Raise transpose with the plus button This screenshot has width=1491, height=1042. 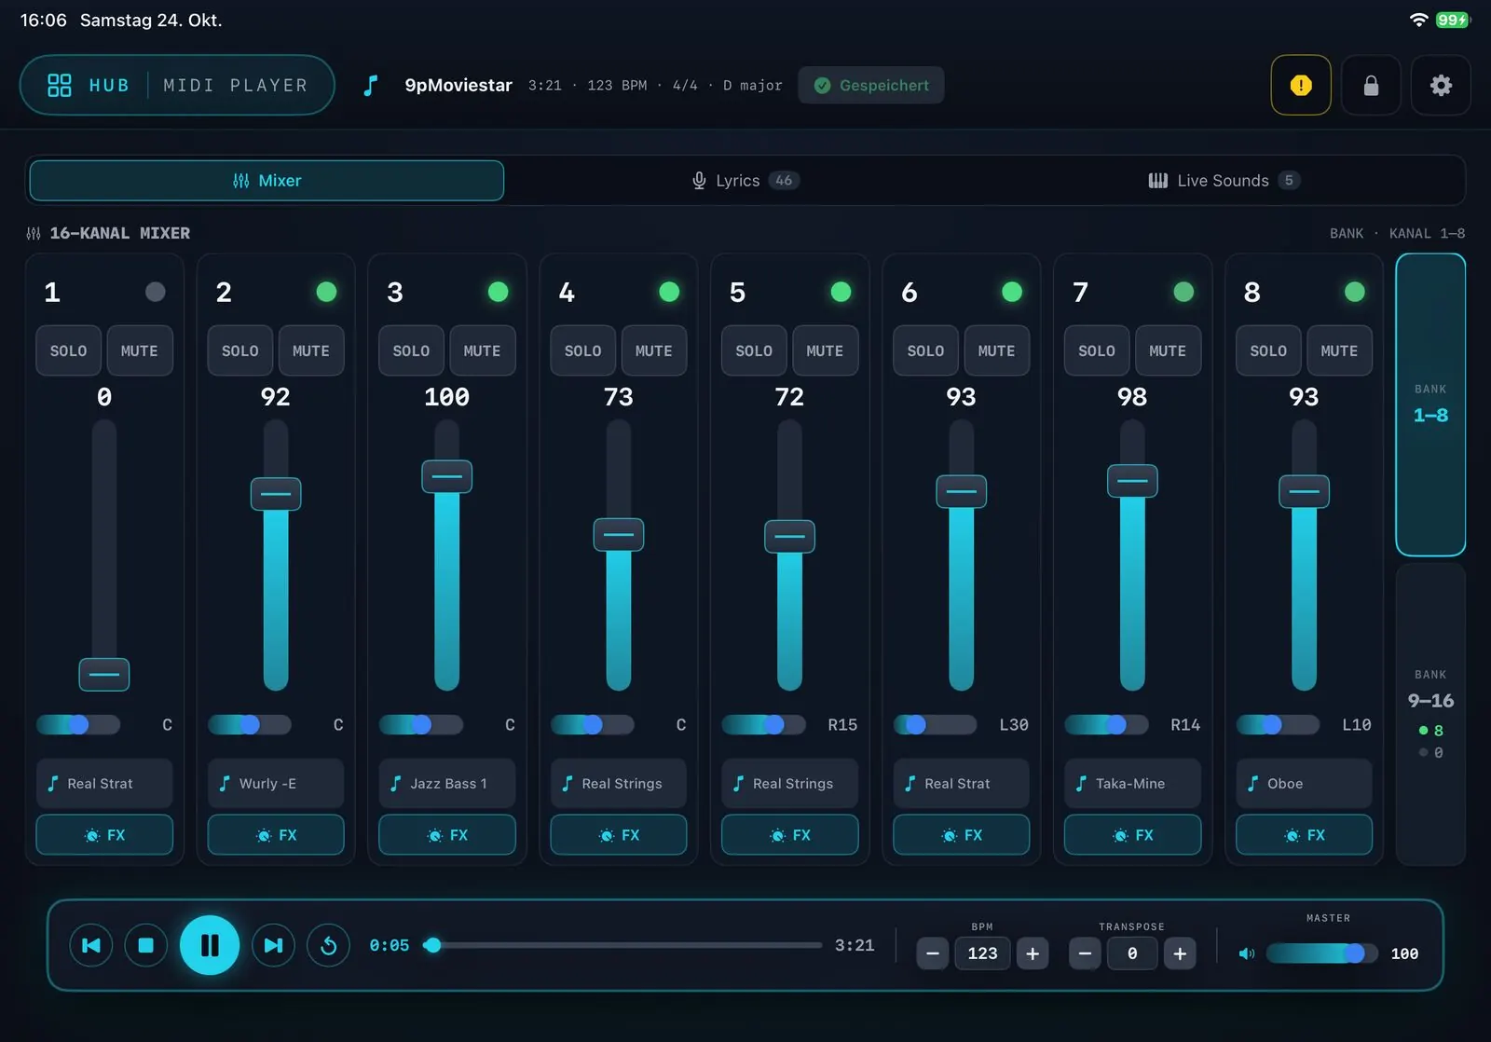tap(1180, 953)
